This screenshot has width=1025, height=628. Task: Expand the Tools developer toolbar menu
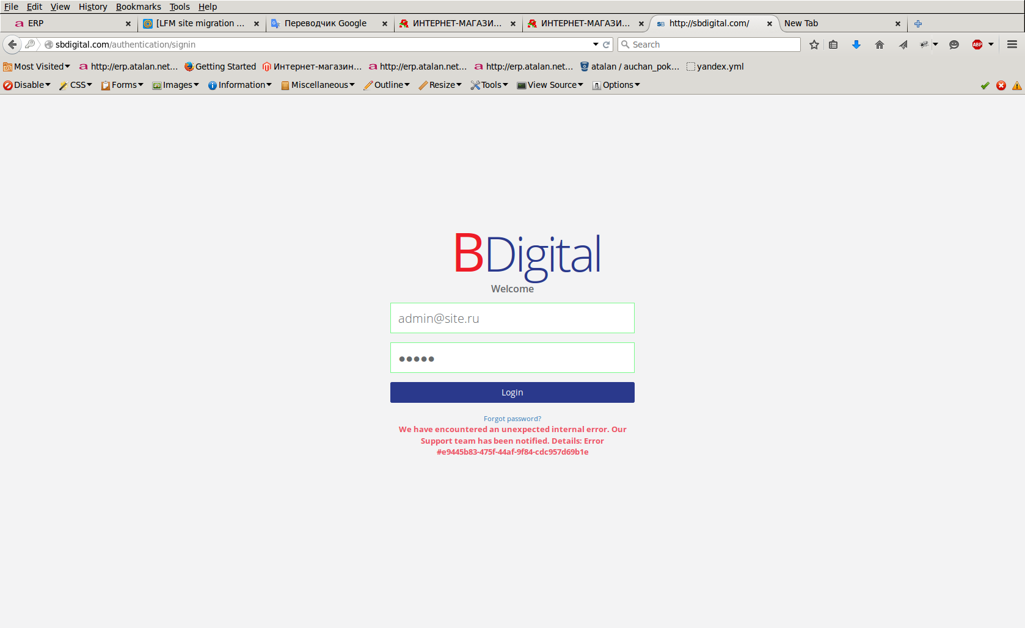pos(489,85)
